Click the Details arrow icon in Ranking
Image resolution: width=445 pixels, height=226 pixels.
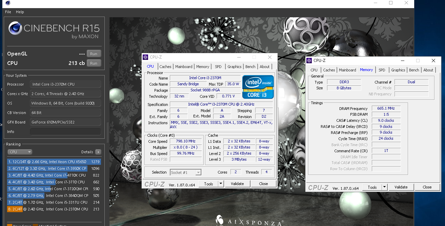point(98,152)
